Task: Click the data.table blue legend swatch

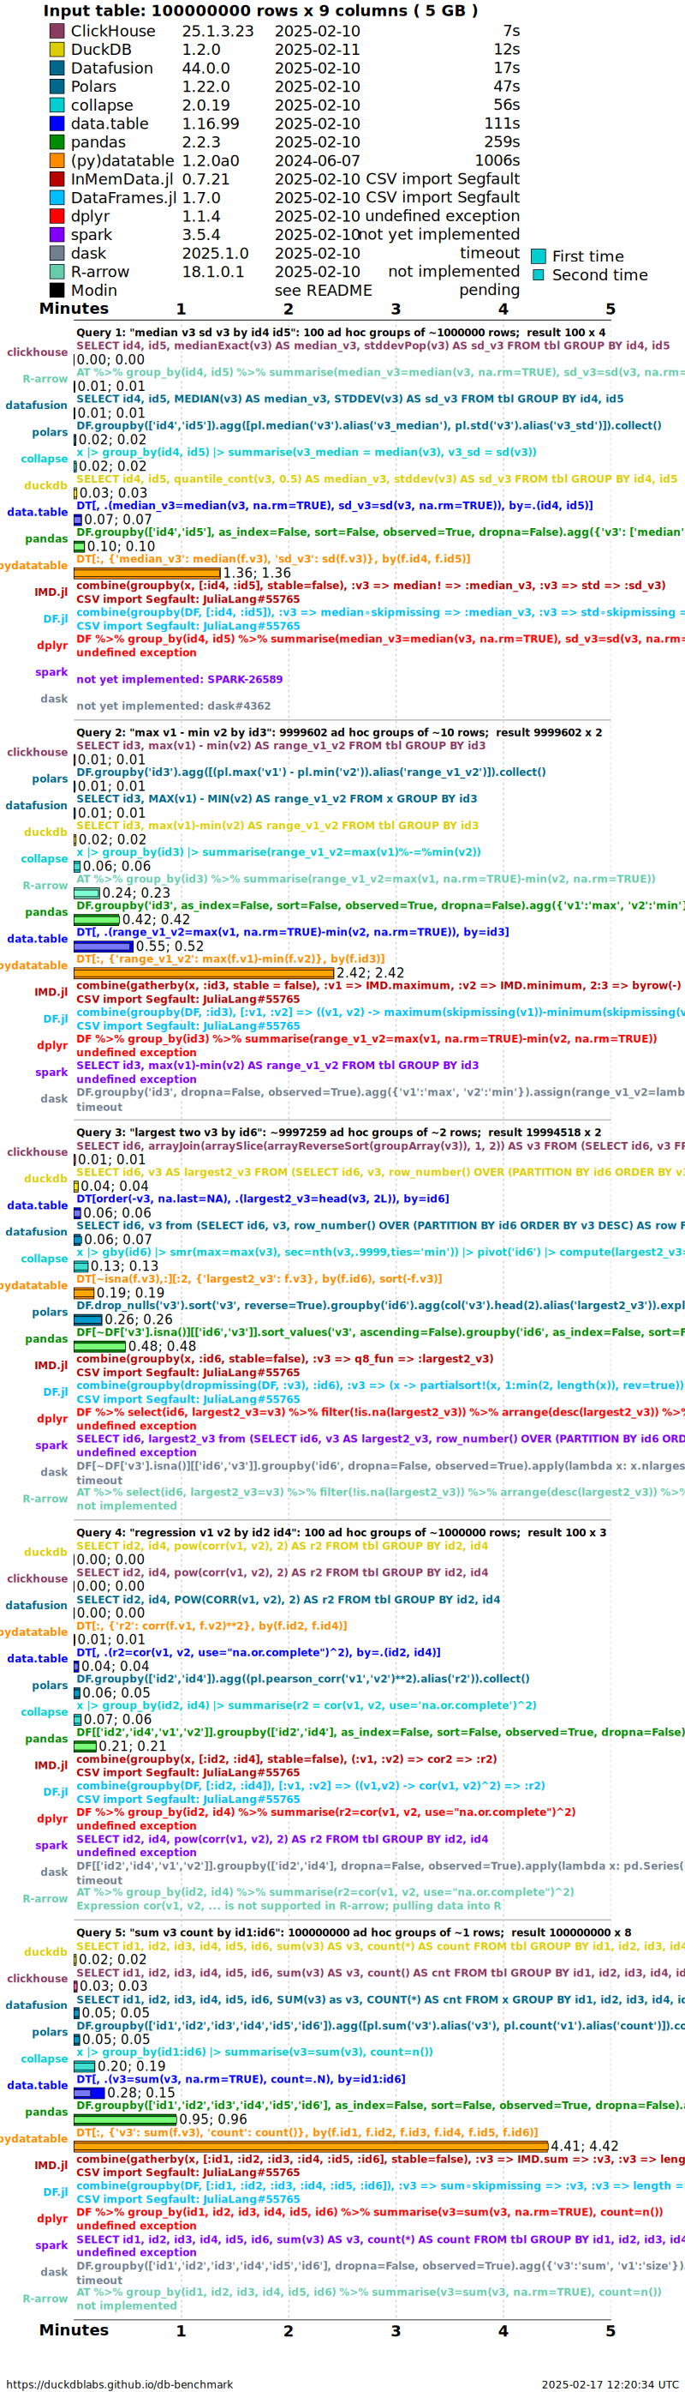Action: point(57,123)
